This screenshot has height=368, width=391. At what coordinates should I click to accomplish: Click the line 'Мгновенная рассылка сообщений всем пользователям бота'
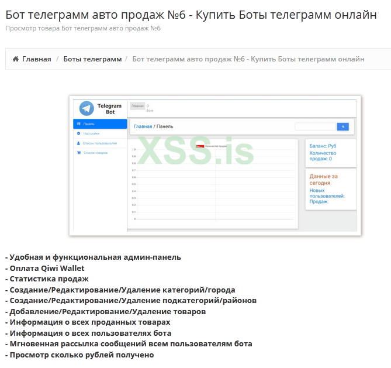click(129, 344)
